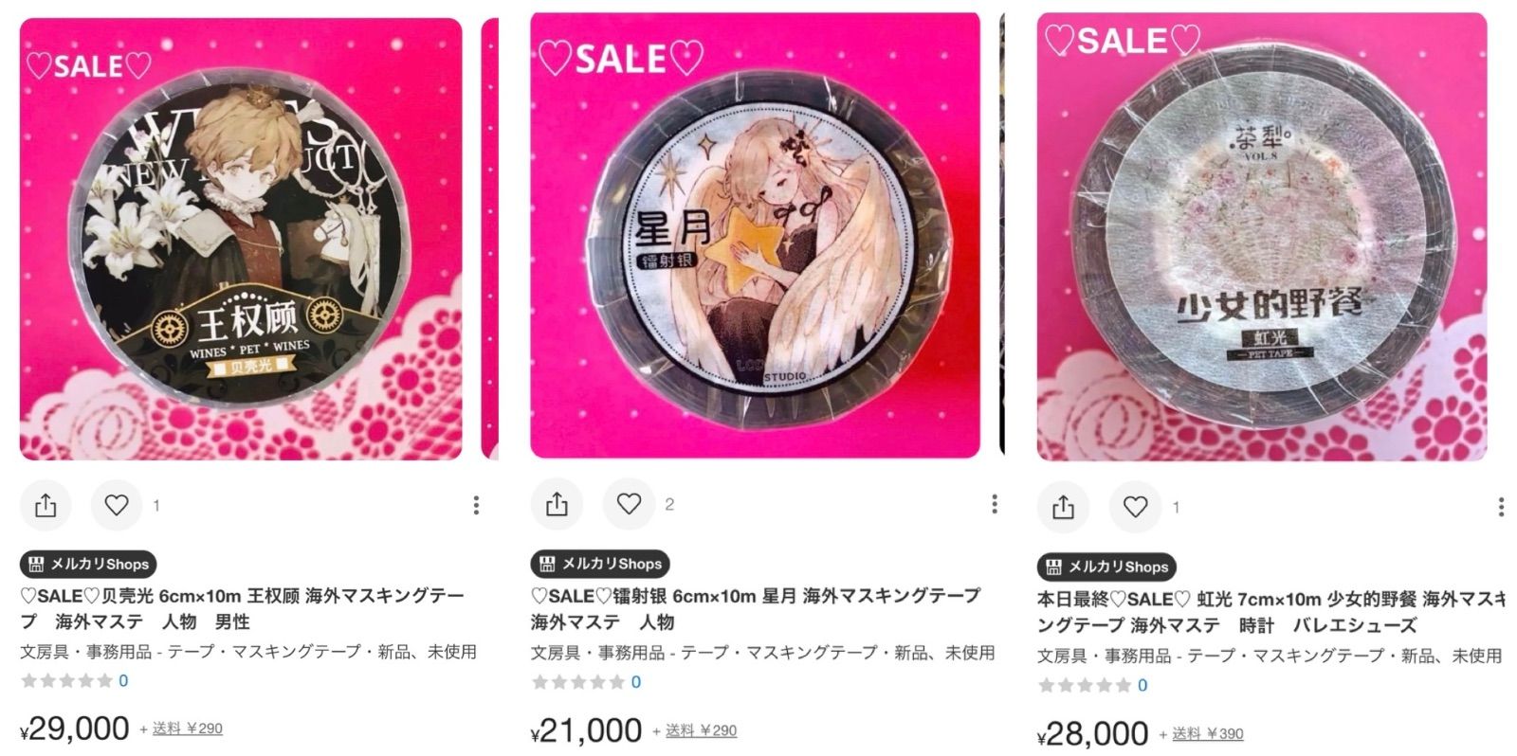Open shipping fee link ¥390
Viewport: 1517px width, 756px height.
click(x=1208, y=734)
